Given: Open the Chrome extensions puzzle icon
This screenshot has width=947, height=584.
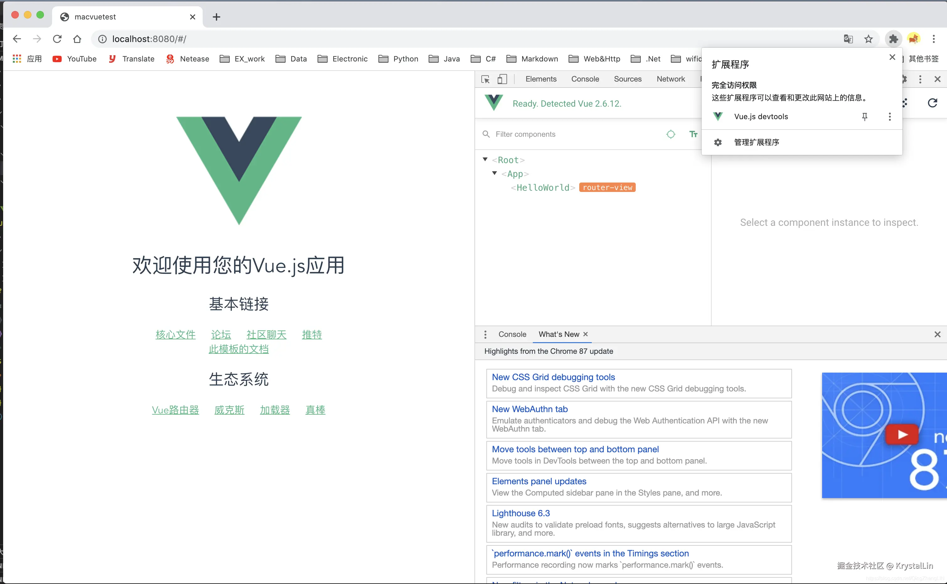Looking at the screenshot, I should pyautogui.click(x=894, y=39).
